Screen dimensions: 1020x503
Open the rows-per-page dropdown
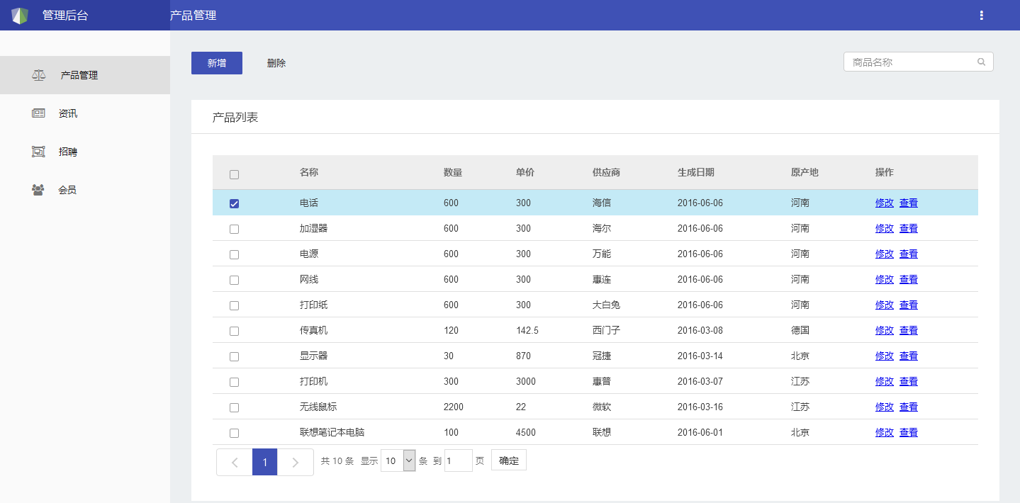[398, 460]
